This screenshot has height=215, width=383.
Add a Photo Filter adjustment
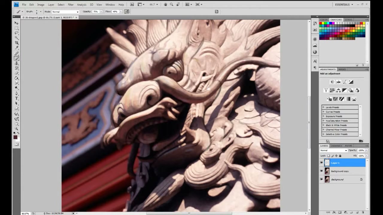pos(351,90)
